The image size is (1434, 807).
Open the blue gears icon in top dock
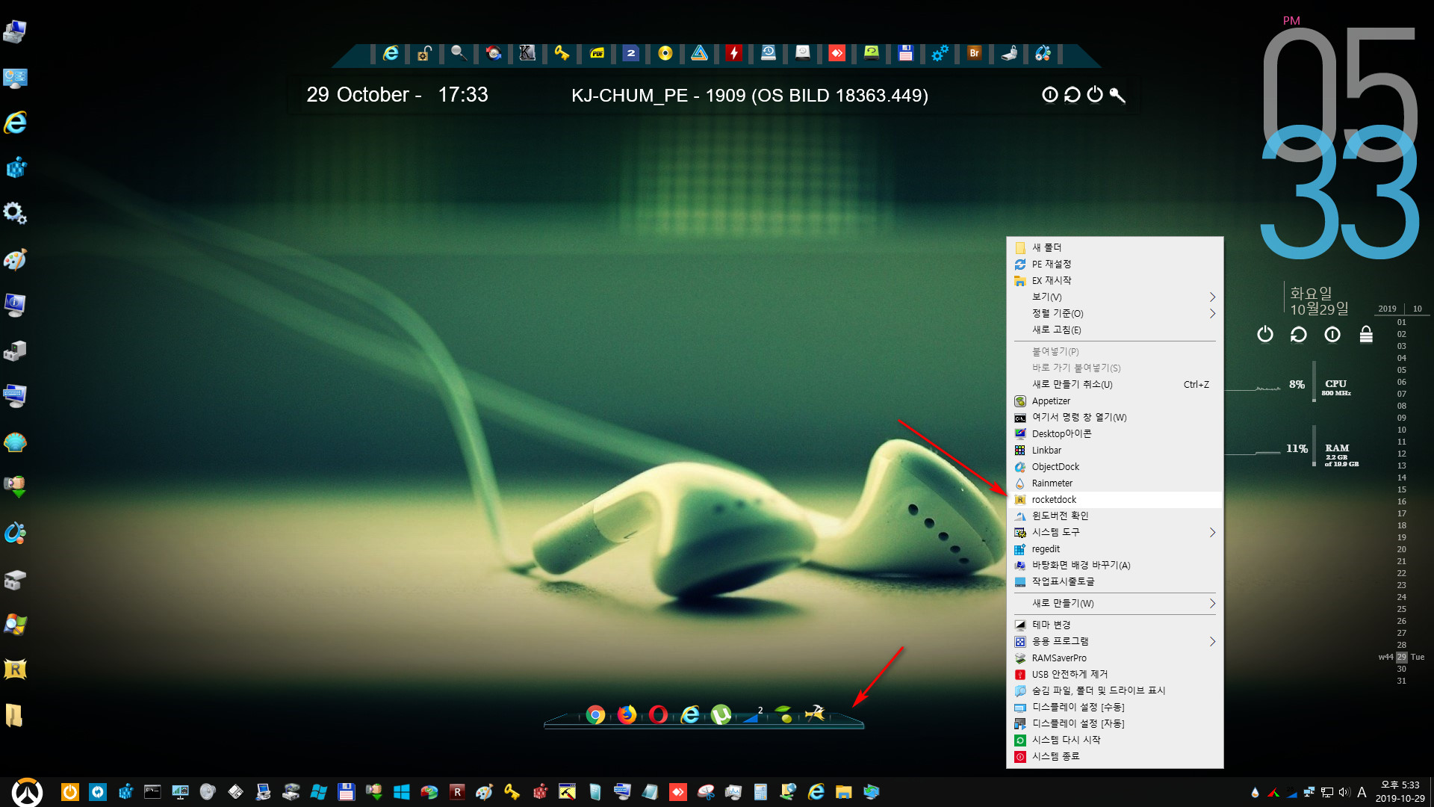coord(940,53)
